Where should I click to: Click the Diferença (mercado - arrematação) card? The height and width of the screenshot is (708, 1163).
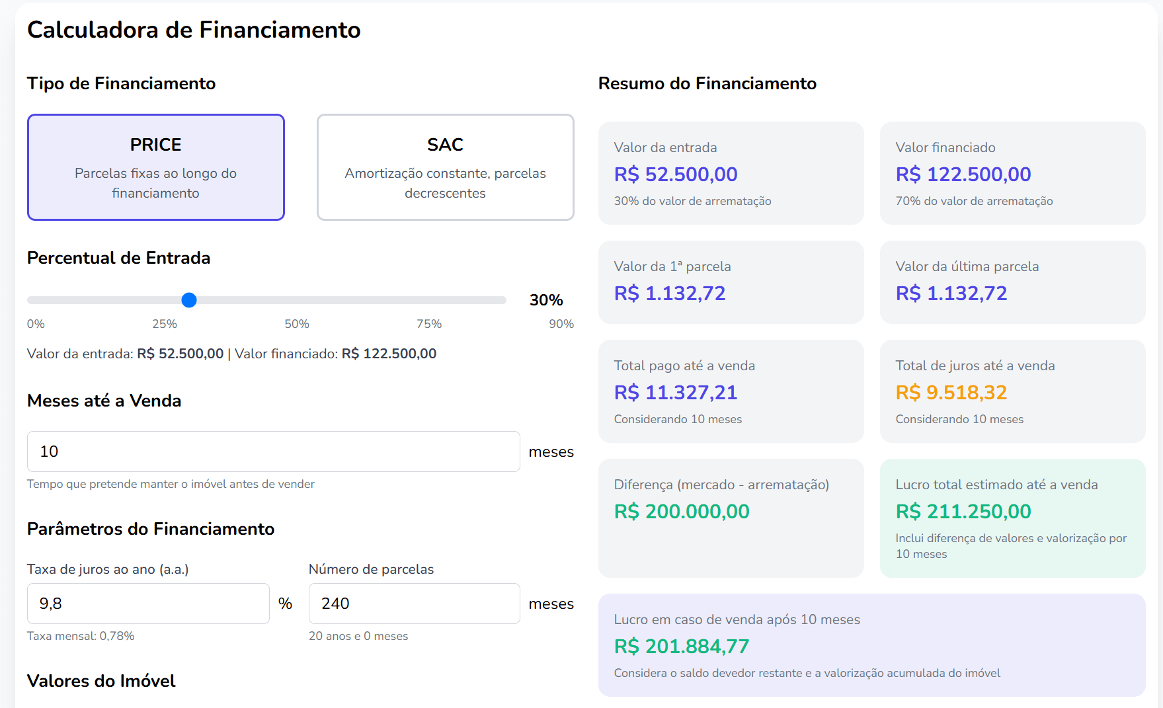(731, 518)
